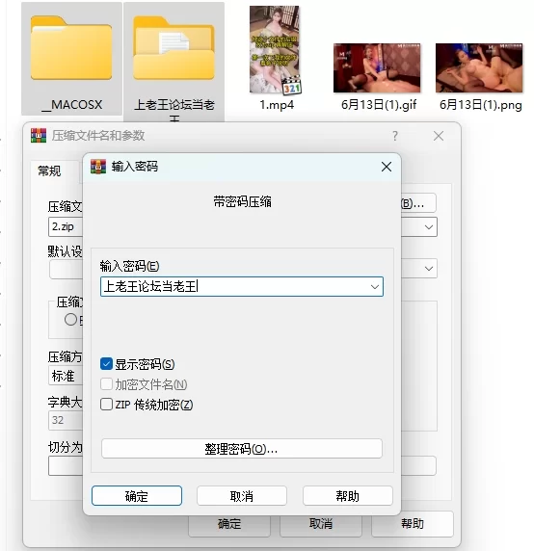Click the 2.zip archive name field
Screen dimensions: 534x551
66,226
